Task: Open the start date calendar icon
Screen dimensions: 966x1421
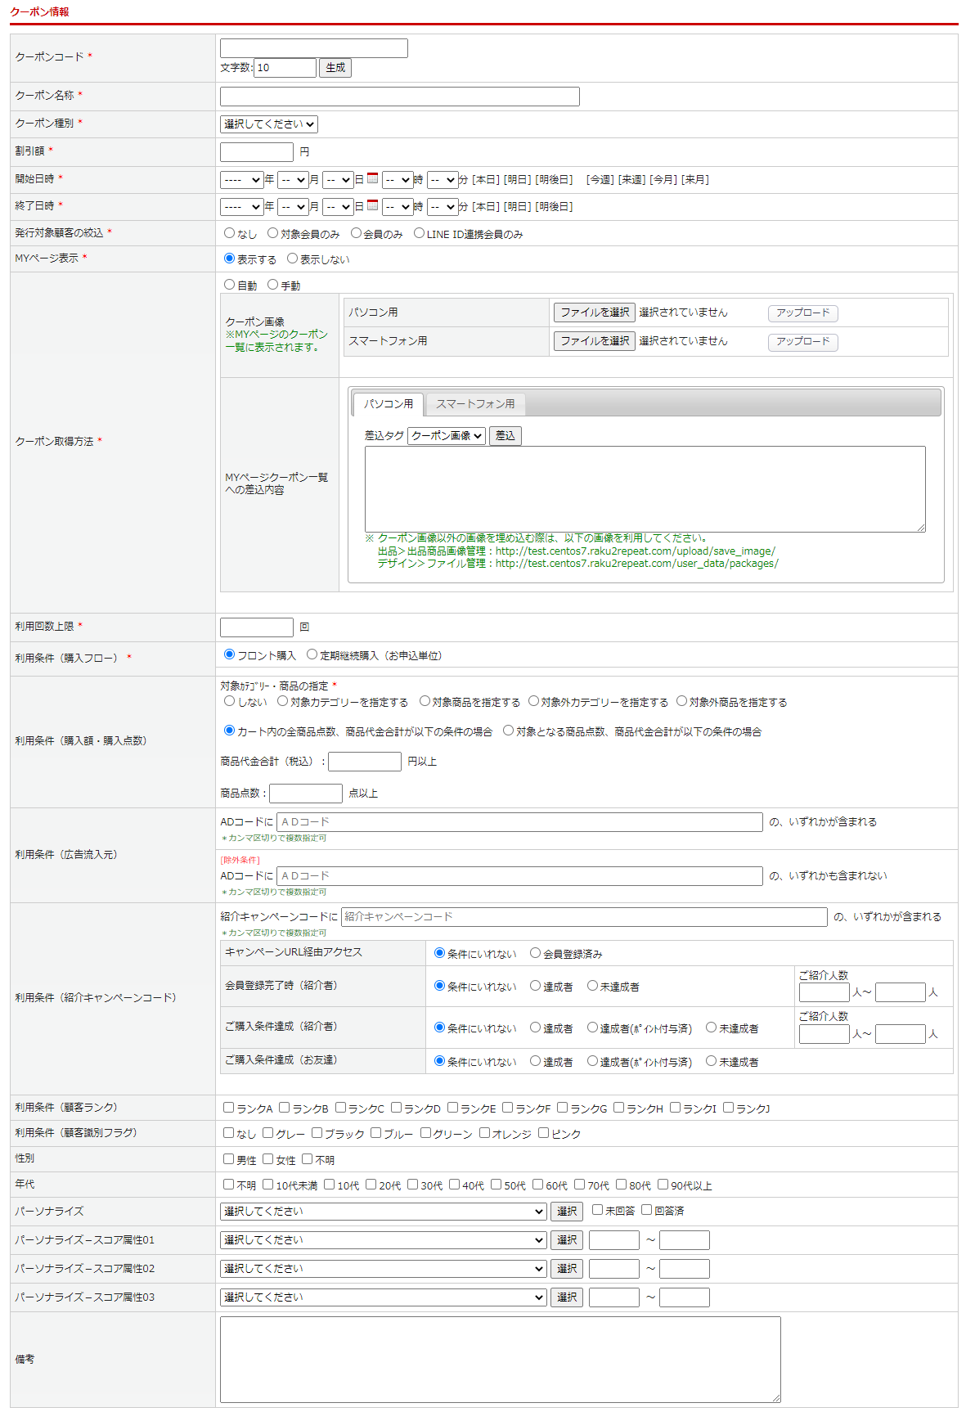Action: (x=372, y=178)
